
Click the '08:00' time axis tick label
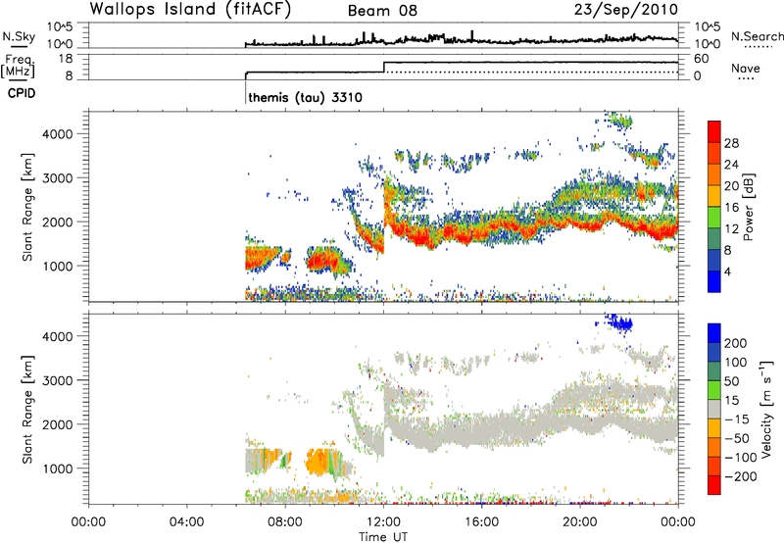(285, 522)
